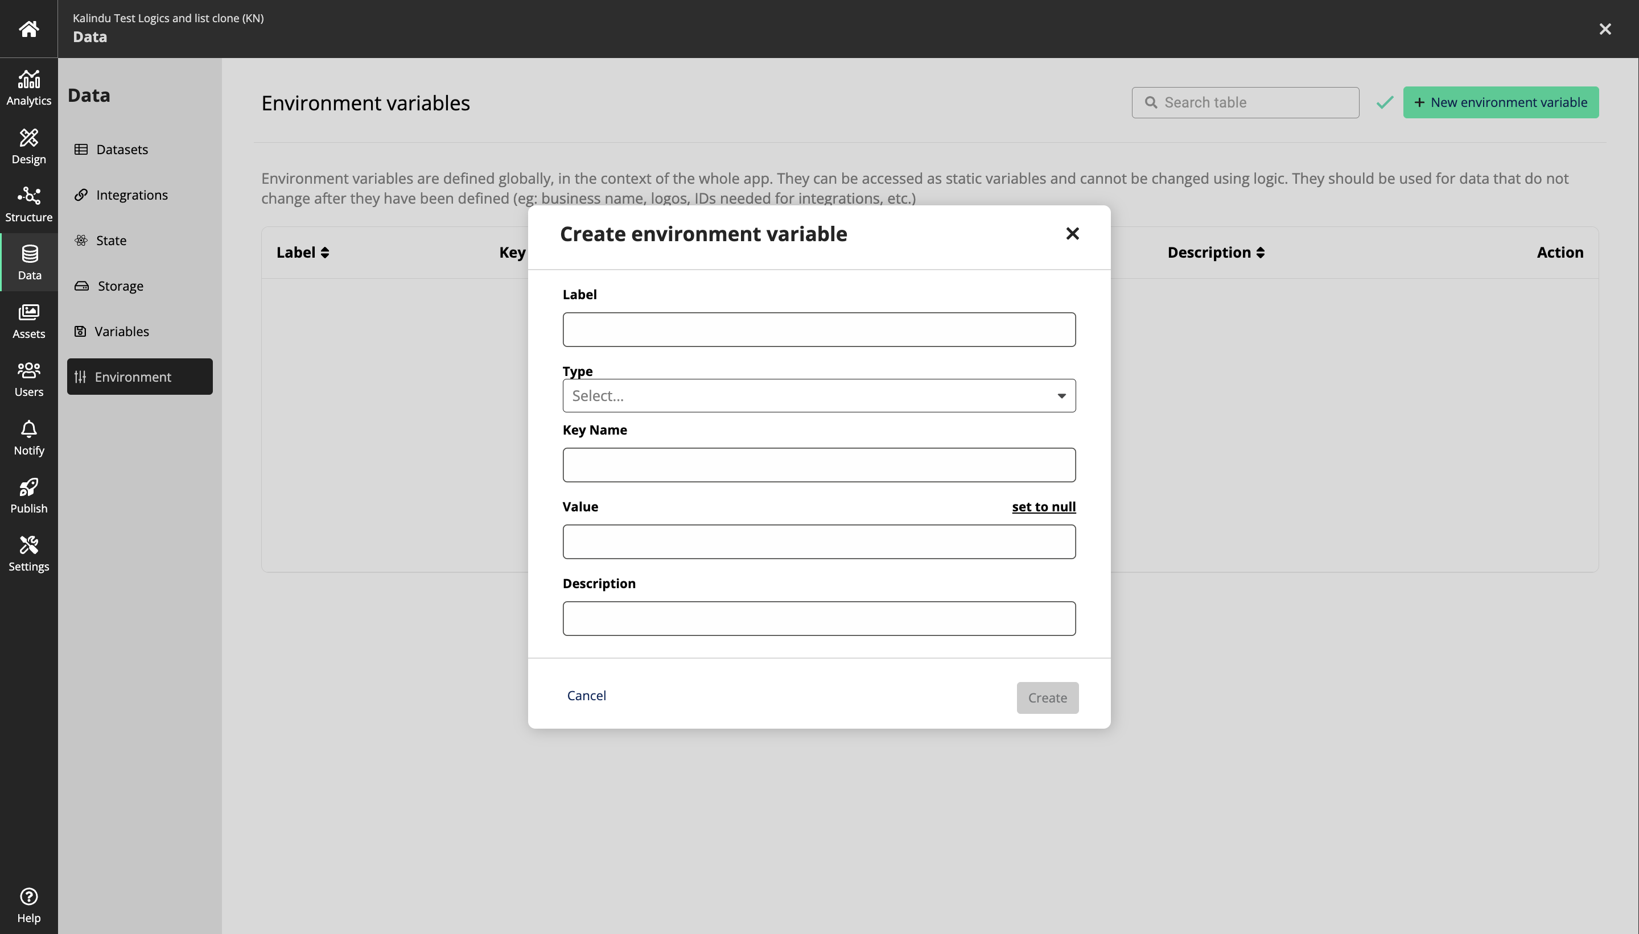The height and width of the screenshot is (934, 1639).
Task: Select Environment in Data menu
Action: pyautogui.click(x=140, y=377)
